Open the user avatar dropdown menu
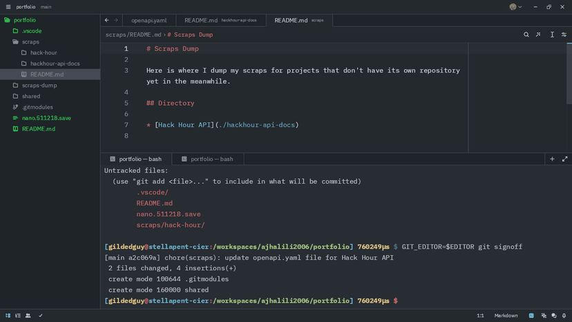This screenshot has width=572, height=322. tap(515, 7)
